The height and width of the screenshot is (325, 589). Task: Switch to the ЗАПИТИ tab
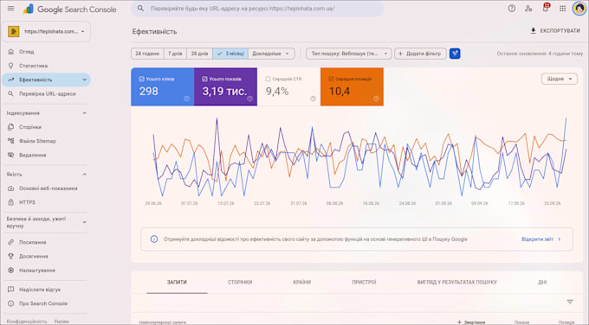177,283
